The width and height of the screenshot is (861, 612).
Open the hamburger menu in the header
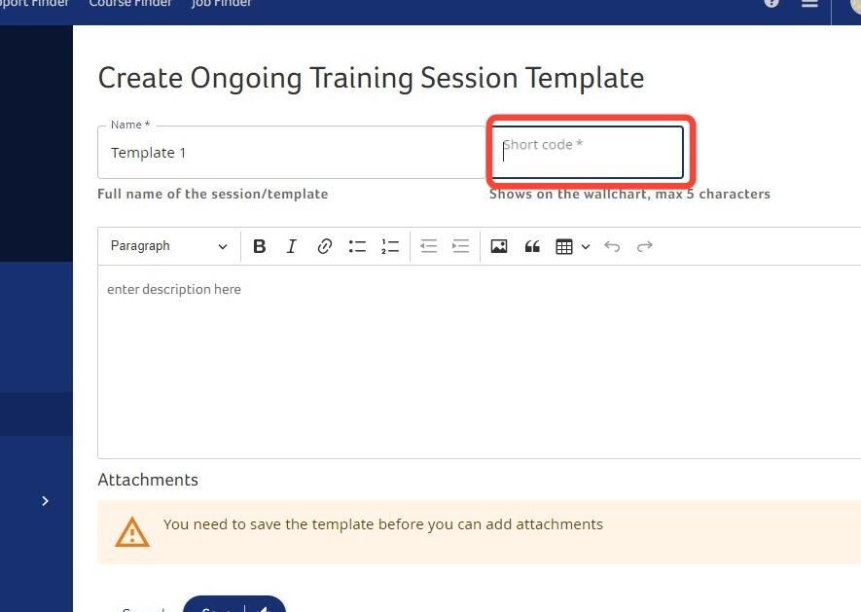pyautogui.click(x=810, y=3)
